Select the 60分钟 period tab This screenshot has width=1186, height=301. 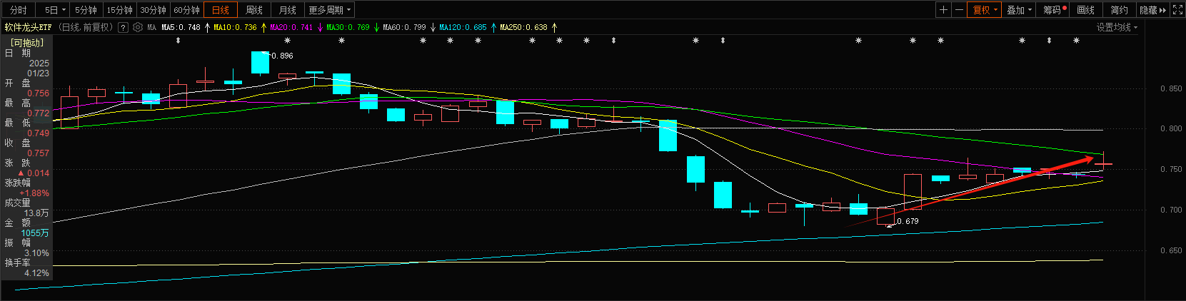pos(186,10)
